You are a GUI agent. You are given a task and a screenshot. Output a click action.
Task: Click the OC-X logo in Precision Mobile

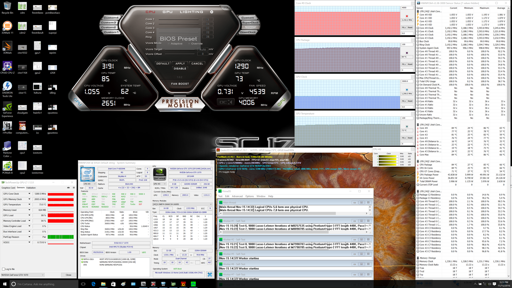(226, 102)
